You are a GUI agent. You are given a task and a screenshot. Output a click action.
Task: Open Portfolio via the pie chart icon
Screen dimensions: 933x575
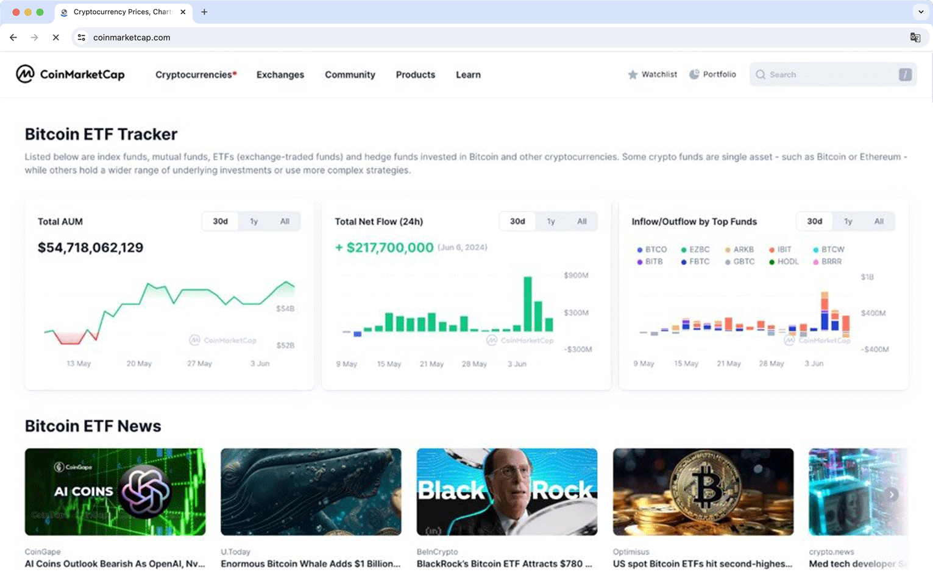694,74
